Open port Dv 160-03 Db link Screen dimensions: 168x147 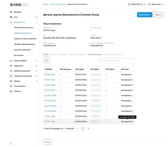tap(50, 75)
